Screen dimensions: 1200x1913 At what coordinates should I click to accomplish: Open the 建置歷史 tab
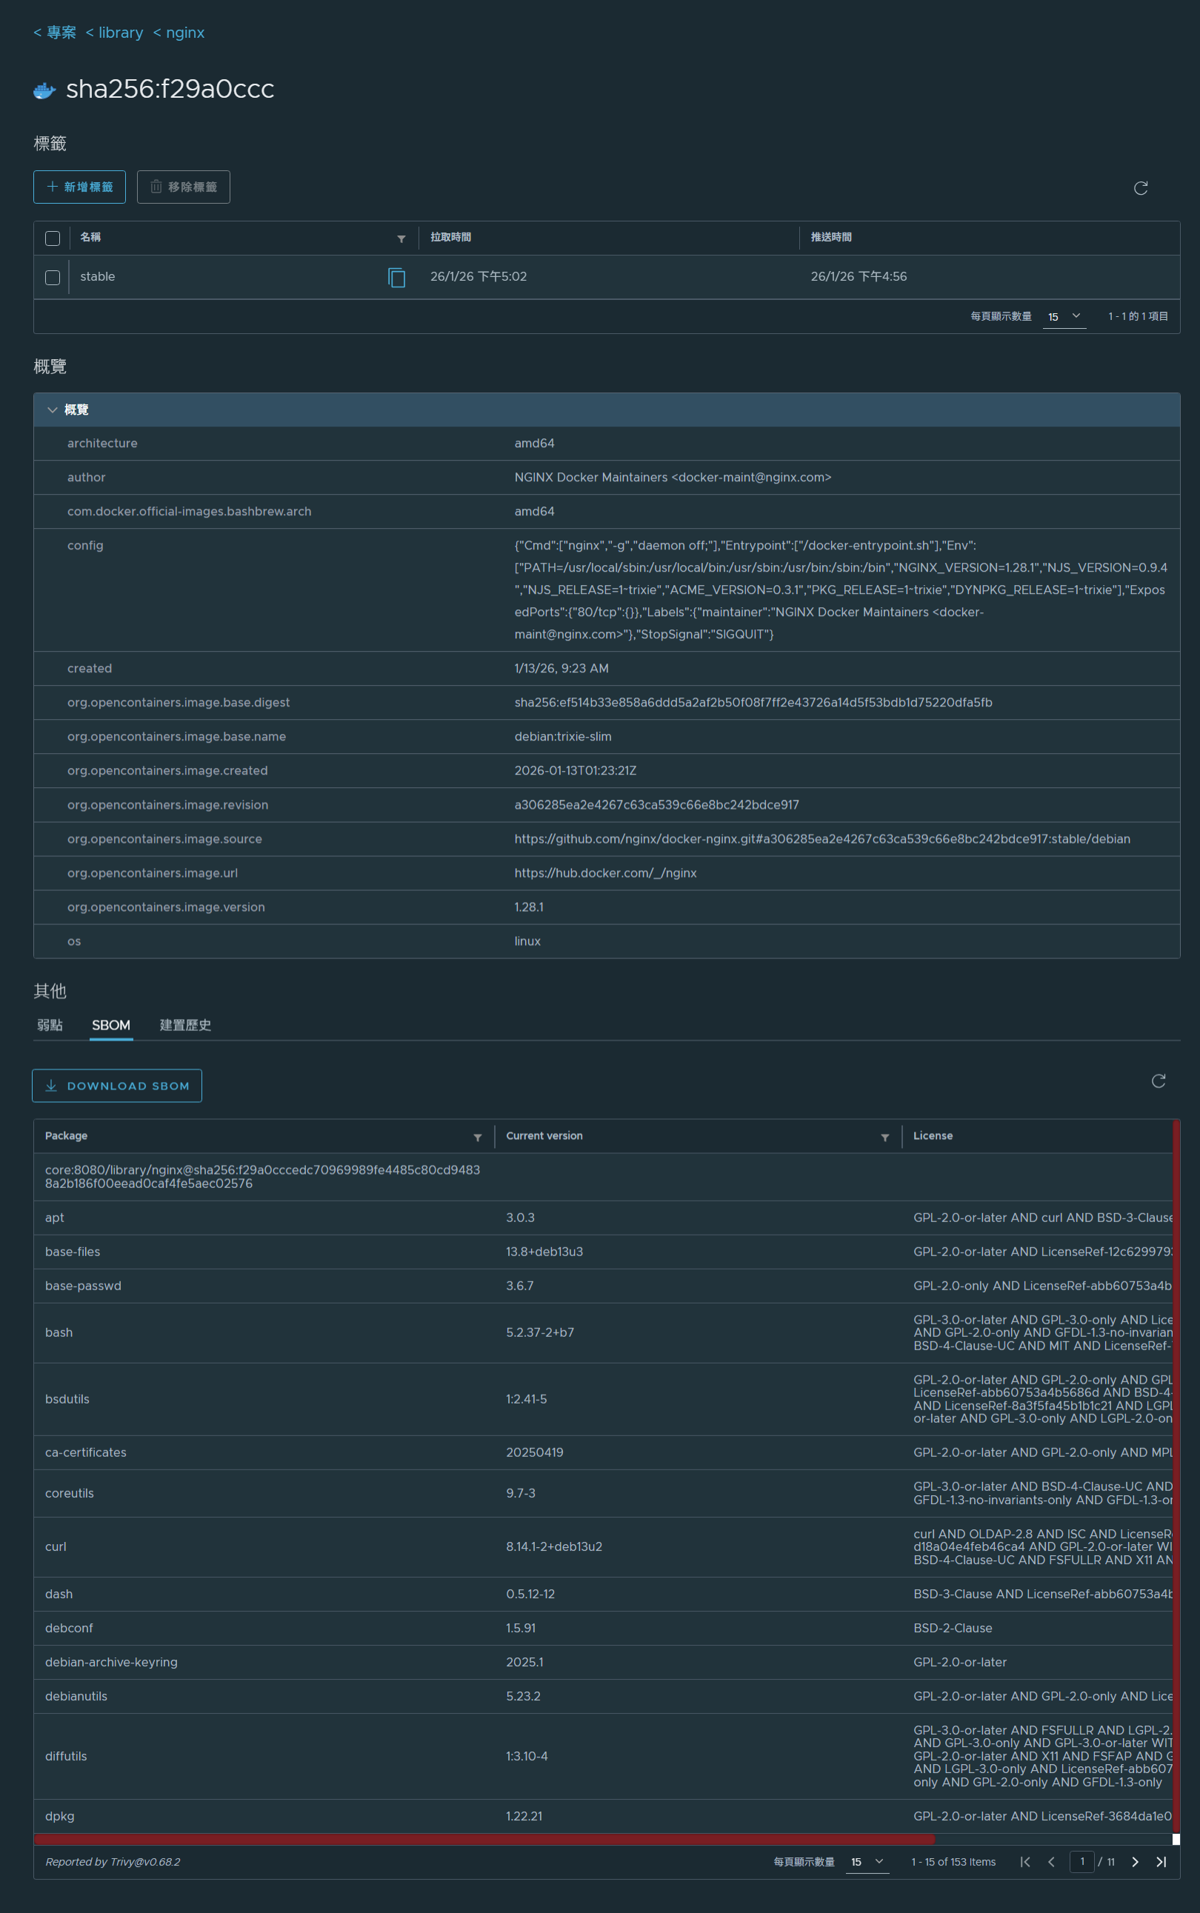coord(185,1025)
